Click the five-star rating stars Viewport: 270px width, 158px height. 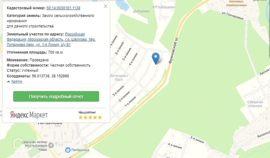tap(90, 118)
